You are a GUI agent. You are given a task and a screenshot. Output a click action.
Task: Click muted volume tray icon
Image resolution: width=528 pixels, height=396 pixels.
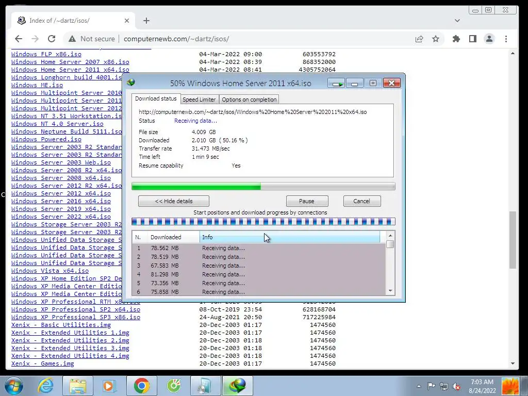[x=457, y=386]
